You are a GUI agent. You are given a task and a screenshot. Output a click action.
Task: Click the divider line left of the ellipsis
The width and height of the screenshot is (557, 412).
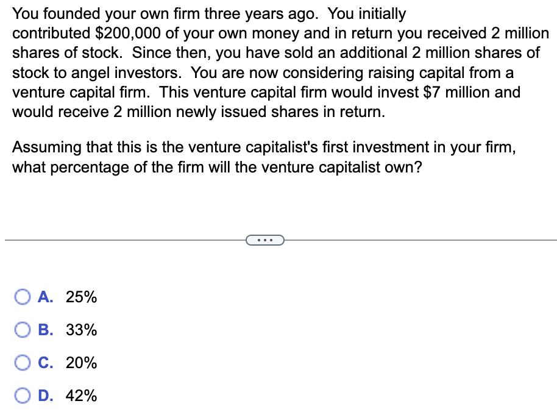tap(126, 241)
